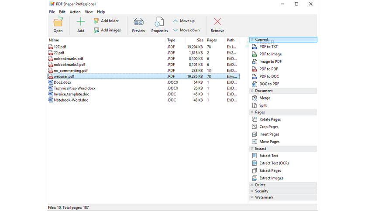Open the View menu
This screenshot has height=211, width=365.
point(89,12)
